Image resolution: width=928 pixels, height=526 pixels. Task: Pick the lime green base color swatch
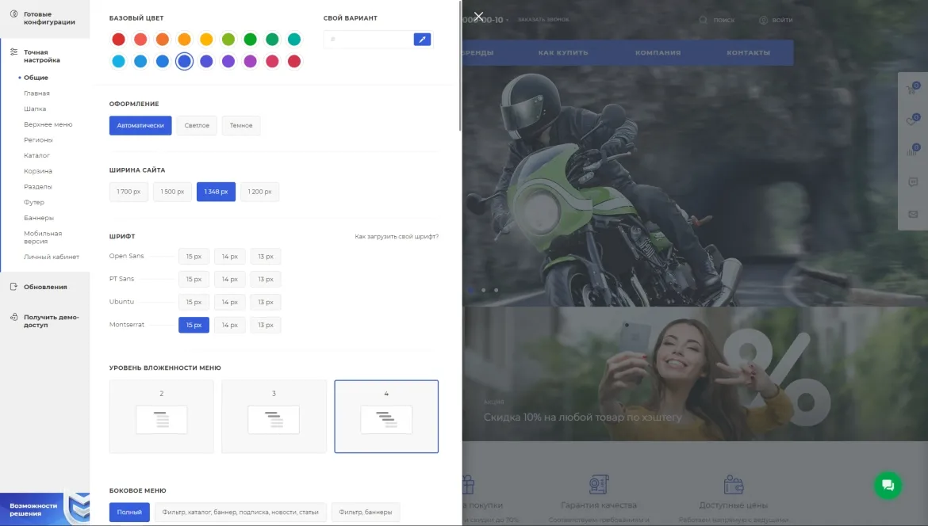coord(228,40)
